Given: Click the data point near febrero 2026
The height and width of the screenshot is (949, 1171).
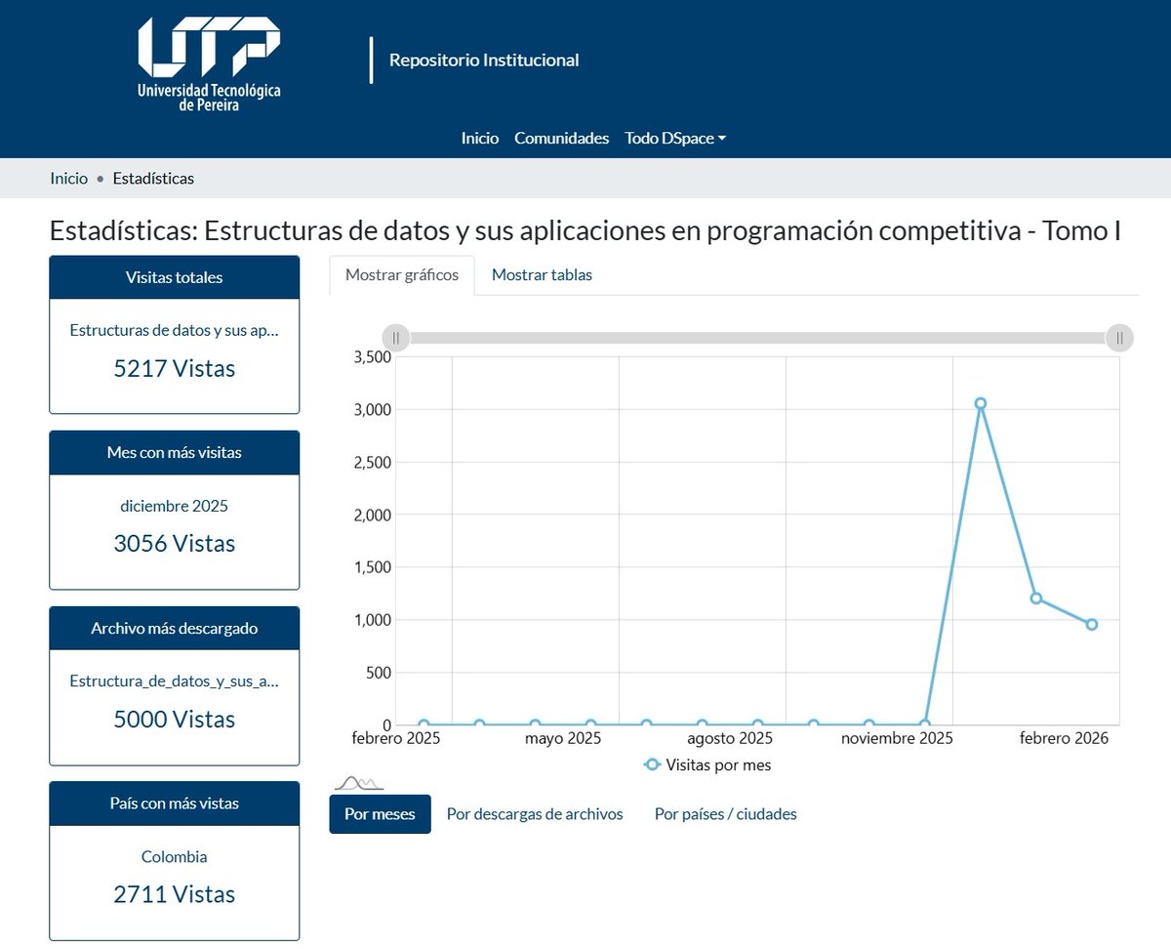Looking at the screenshot, I should 1091,624.
